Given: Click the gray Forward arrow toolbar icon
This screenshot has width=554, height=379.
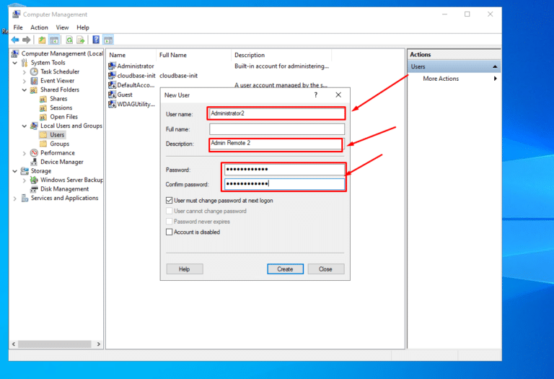Looking at the screenshot, I should 27,40.
